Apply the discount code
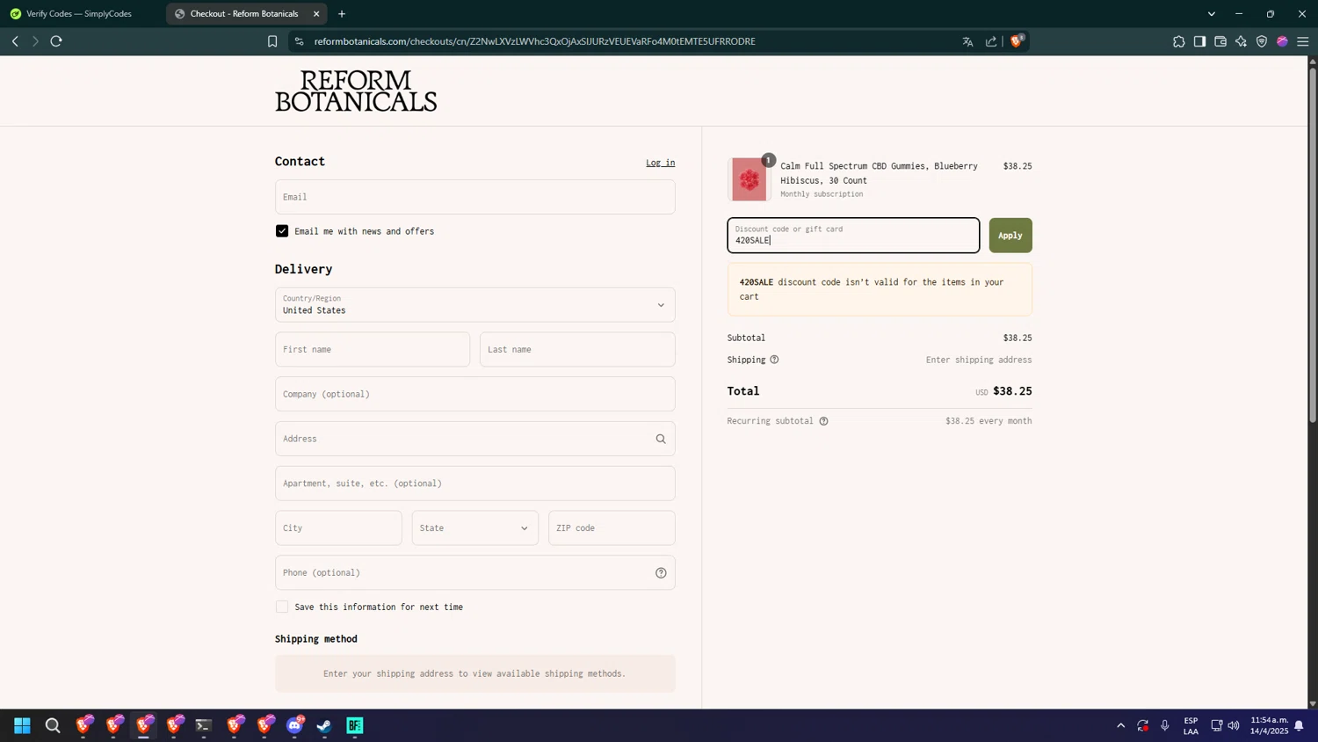This screenshot has width=1318, height=742. click(x=1010, y=236)
